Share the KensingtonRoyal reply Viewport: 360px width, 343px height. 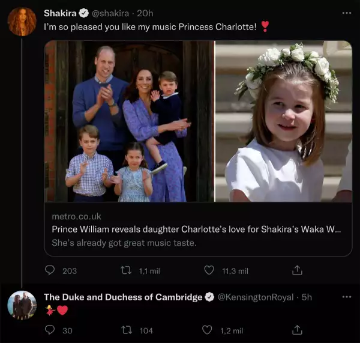296,330
